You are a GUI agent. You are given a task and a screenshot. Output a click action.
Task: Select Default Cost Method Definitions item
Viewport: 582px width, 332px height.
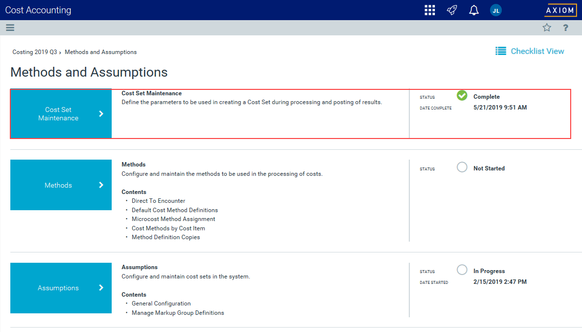[175, 210]
